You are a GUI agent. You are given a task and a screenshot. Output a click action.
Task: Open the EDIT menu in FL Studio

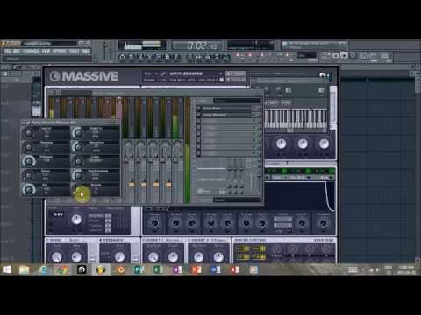(x=17, y=52)
